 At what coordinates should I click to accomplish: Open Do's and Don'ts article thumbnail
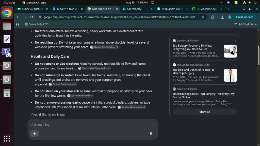tap(230, 75)
